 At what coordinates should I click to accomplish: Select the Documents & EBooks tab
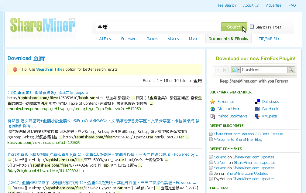pyautogui.click(x=228, y=39)
